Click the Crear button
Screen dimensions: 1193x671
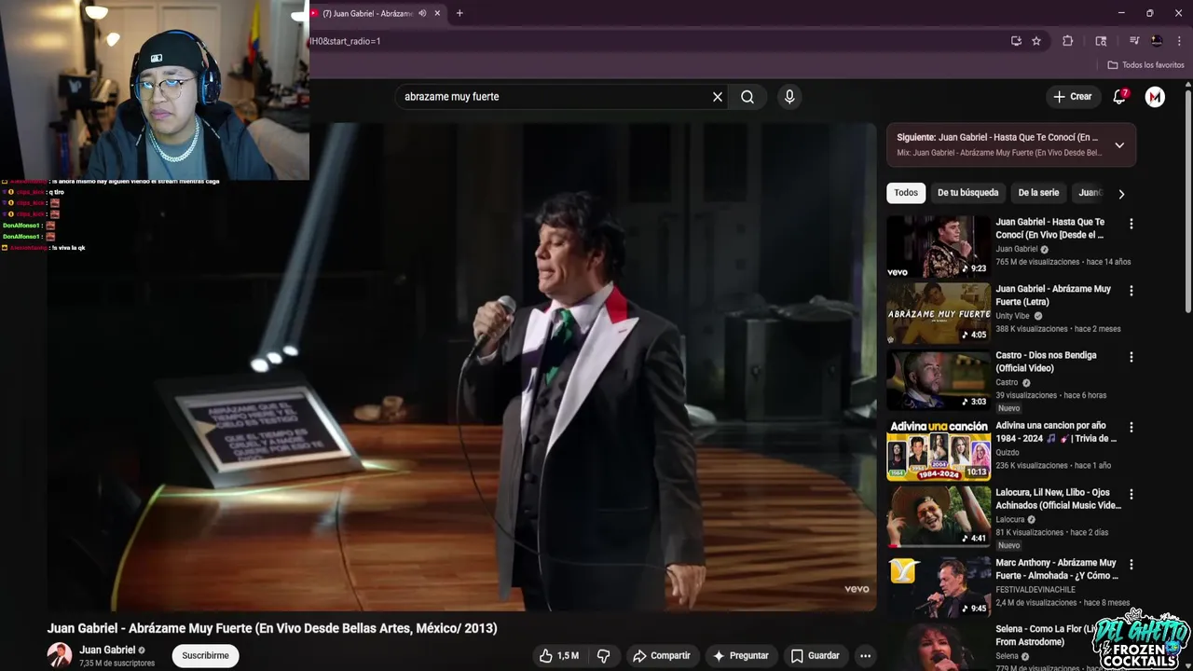tap(1073, 97)
